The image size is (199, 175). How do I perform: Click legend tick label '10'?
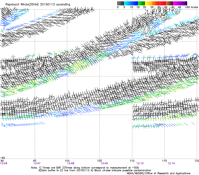pyautogui.click(x=132, y=7)
